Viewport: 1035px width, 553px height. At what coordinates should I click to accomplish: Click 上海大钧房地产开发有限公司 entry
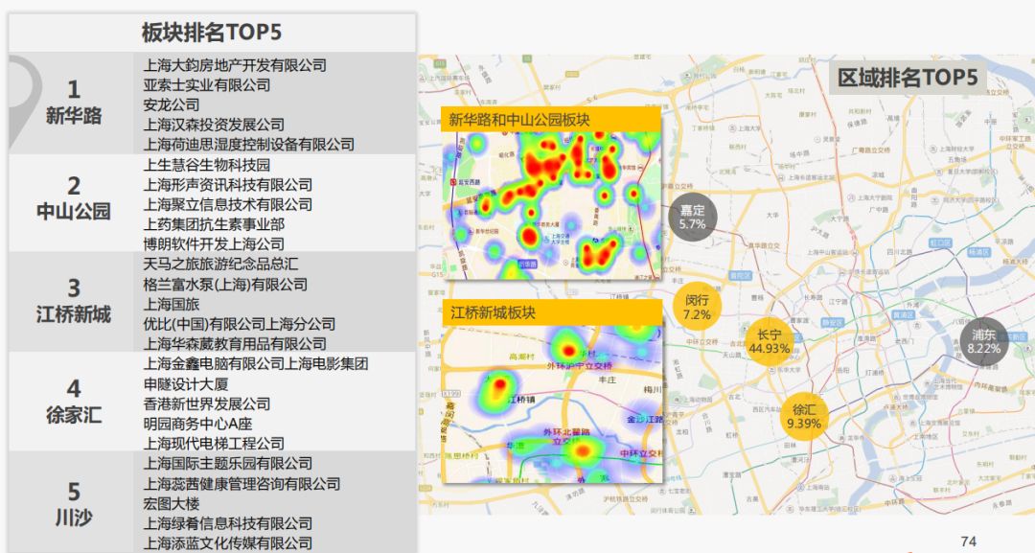tap(235, 65)
